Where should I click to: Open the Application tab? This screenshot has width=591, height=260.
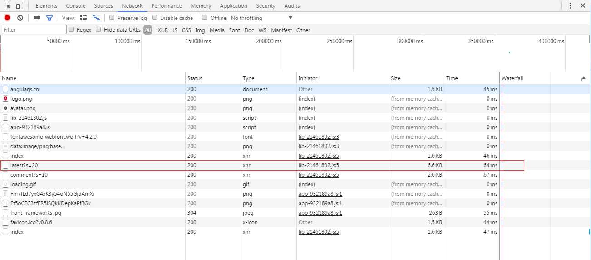pyautogui.click(x=233, y=6)
